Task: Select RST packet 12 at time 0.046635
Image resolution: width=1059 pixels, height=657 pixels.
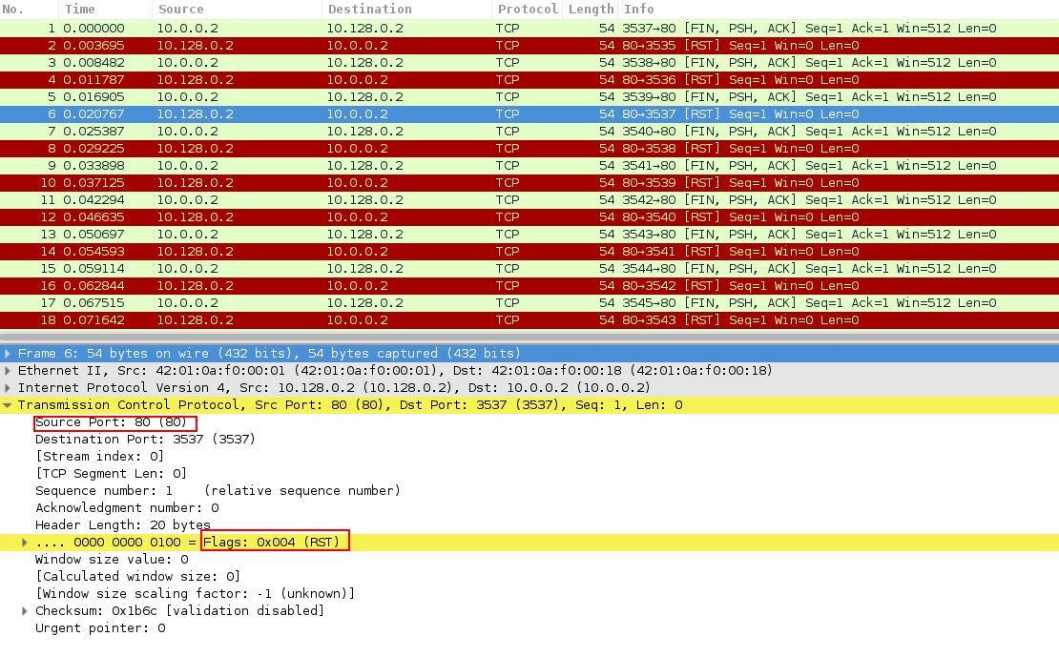Action: pyautogui.click(x=529, y=217)
